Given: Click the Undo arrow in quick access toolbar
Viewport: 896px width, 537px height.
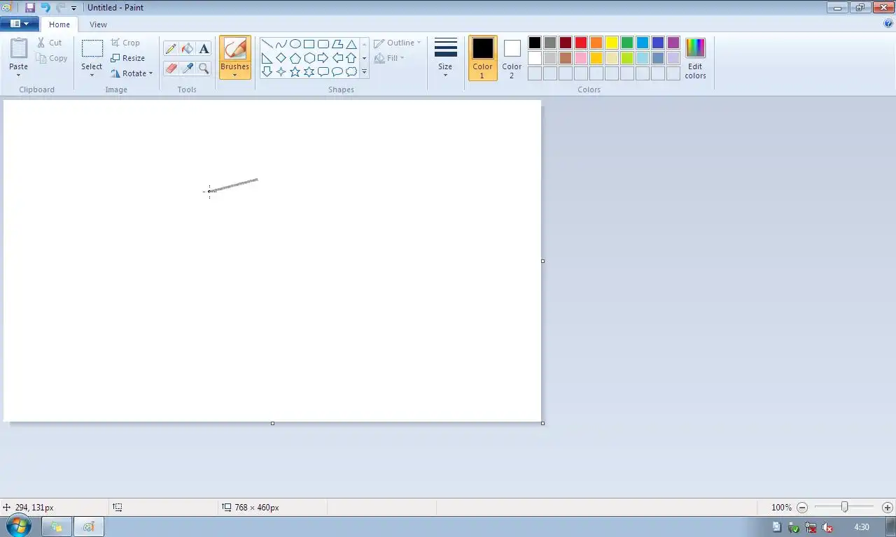Looking at the screenshot, I should [45, 8].
